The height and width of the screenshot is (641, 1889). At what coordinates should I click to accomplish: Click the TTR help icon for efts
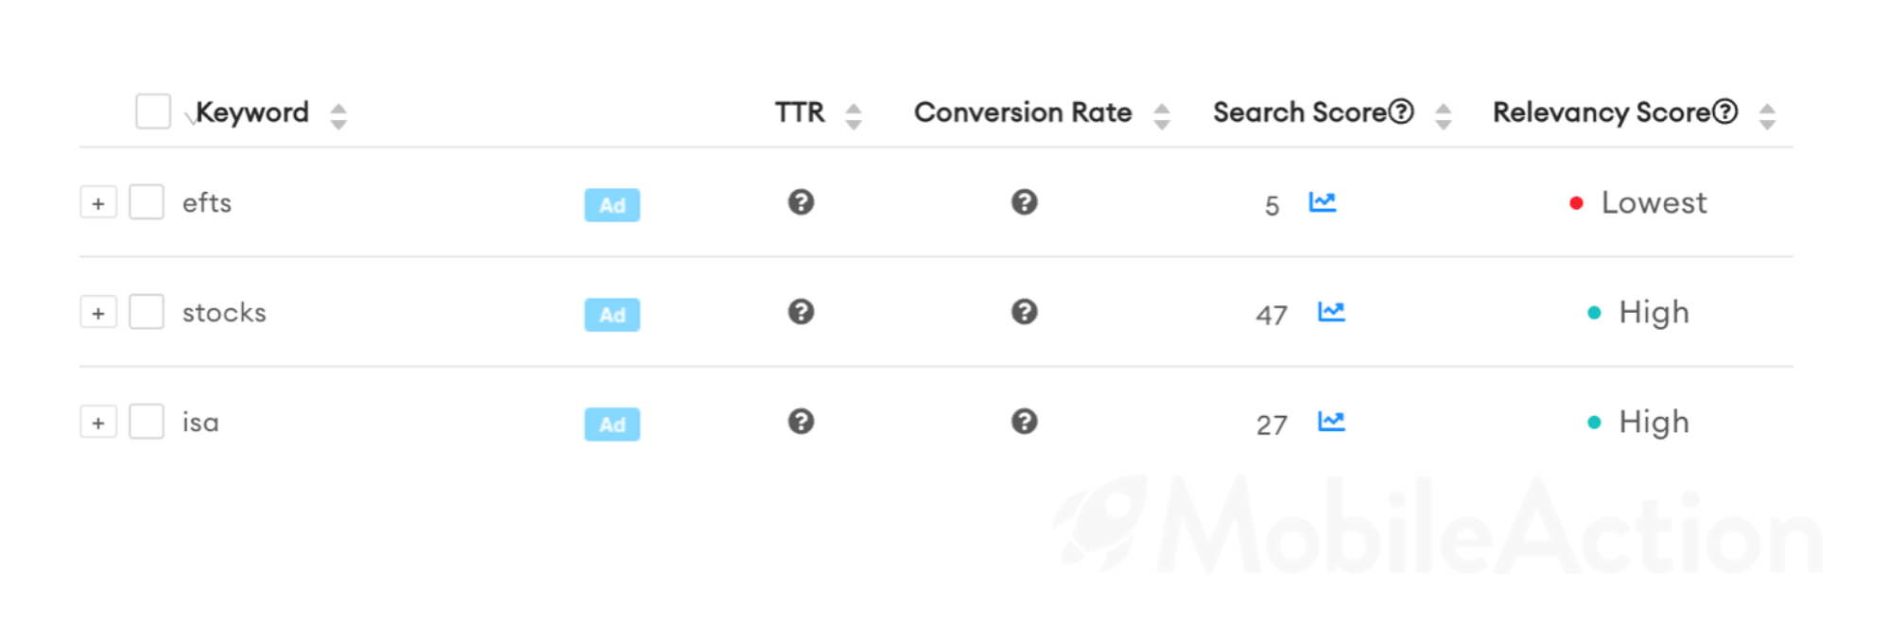[x=801, y=202]
